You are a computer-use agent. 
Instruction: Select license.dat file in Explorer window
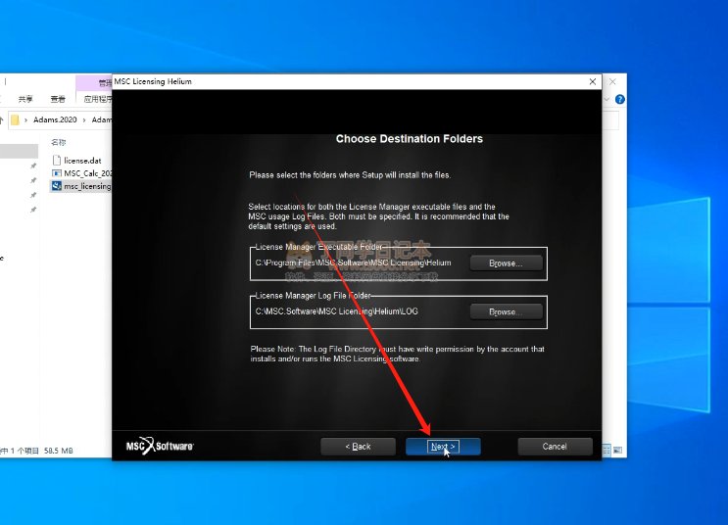click(x=81, y=161)
